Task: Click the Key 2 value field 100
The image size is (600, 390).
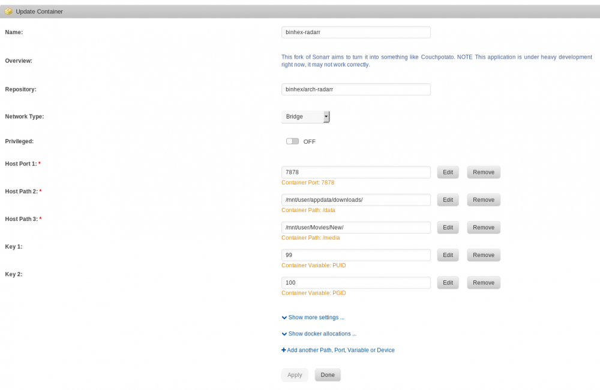Action: (356, 283)
